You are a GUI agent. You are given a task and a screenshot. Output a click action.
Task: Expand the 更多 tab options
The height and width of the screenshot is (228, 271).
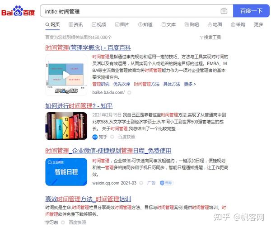pyautogui.click(x=258, y=24)
